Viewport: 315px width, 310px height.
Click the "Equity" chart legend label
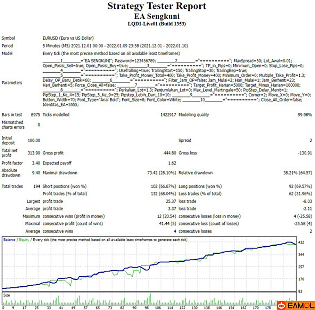point(24,240)
